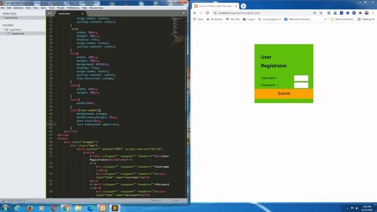Click the Username input field

click(x=301, y=78)
